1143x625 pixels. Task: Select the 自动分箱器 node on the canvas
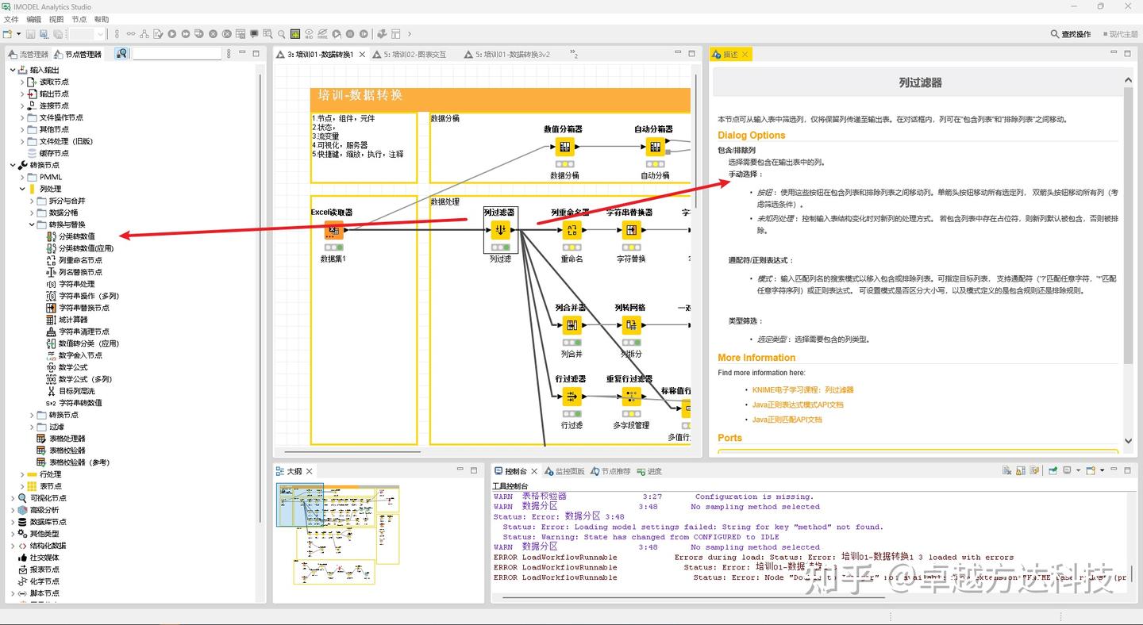click(655, 147)
